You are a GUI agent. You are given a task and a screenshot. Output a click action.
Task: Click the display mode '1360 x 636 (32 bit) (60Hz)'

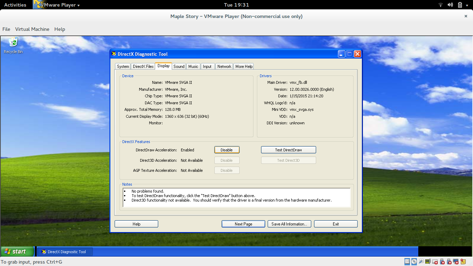coord(187,116)
